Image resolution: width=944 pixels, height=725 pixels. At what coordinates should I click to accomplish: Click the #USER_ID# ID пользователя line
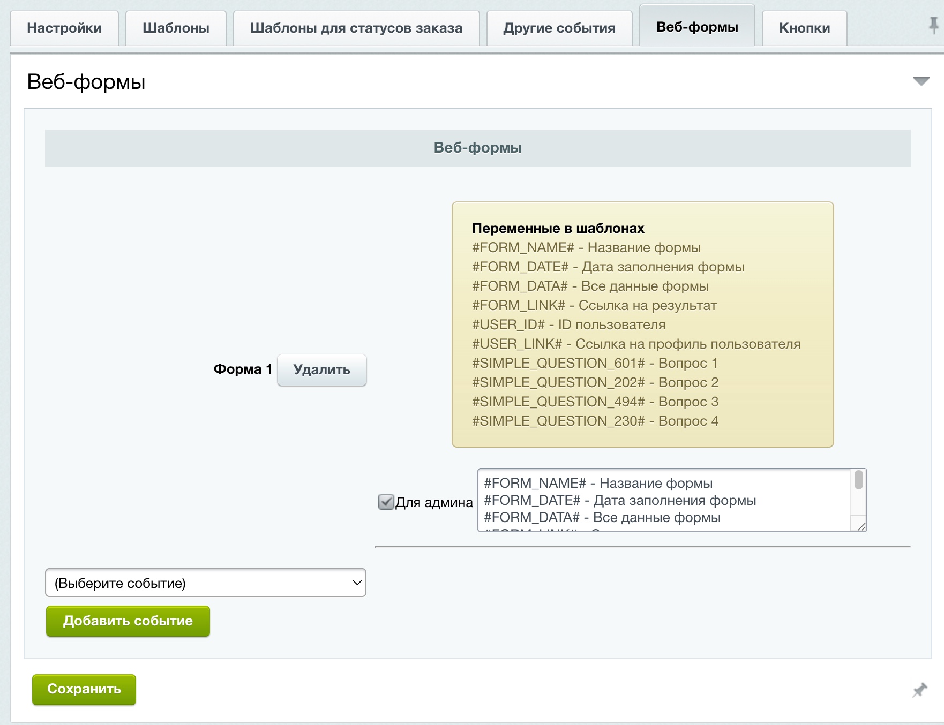(569, 325)
